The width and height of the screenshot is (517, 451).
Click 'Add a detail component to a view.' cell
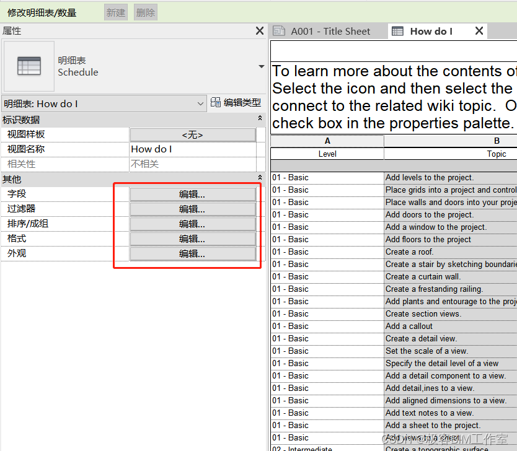[x=451, y=376]
